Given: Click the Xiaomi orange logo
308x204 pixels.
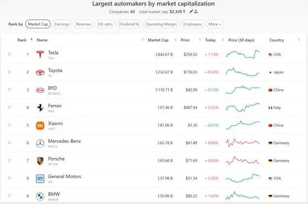Looking at the screenshot, I should 40,126.
